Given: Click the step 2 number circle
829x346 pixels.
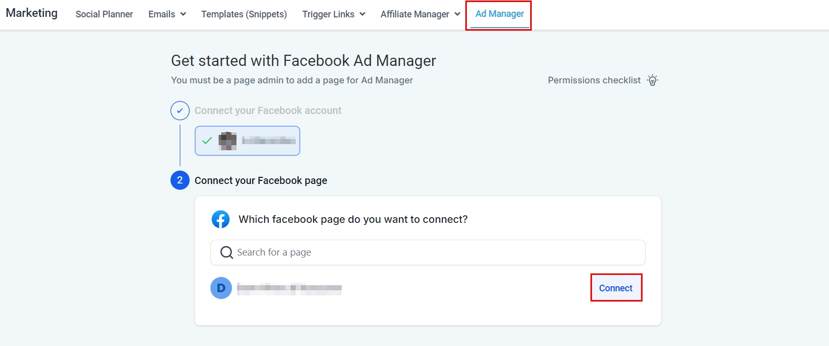Looking at the screenshot, I should [180, 180].
